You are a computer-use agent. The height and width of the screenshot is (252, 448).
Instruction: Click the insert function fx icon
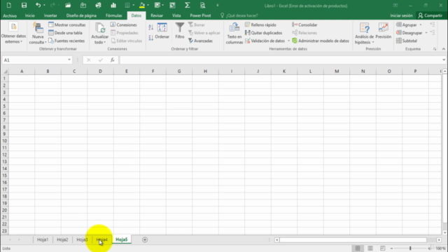112,60
